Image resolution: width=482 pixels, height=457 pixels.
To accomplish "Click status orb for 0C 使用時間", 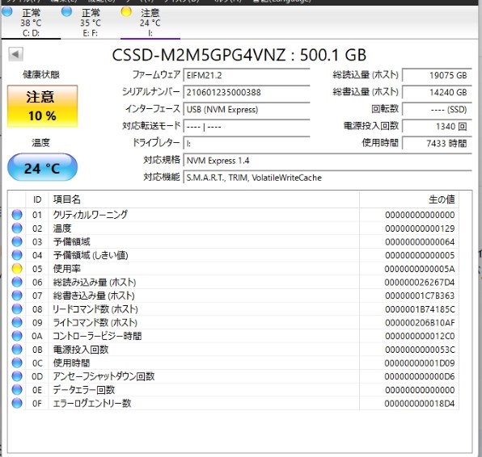I will (17, 363).
